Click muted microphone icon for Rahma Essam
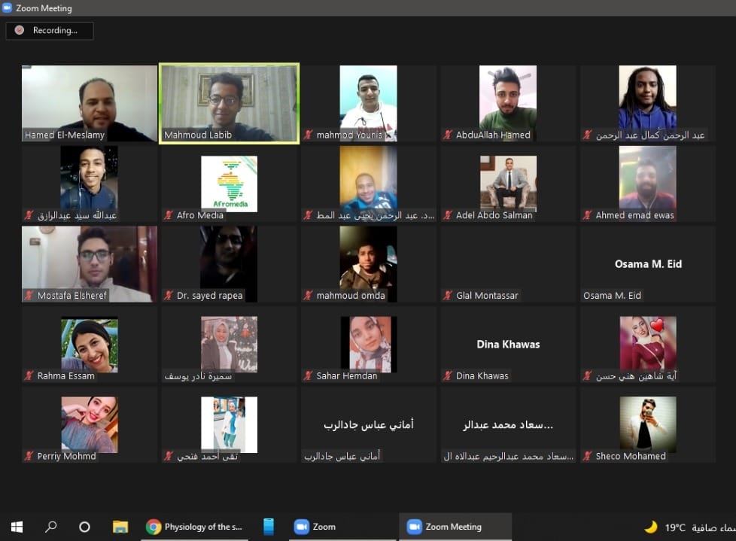 tap(29, 375)
